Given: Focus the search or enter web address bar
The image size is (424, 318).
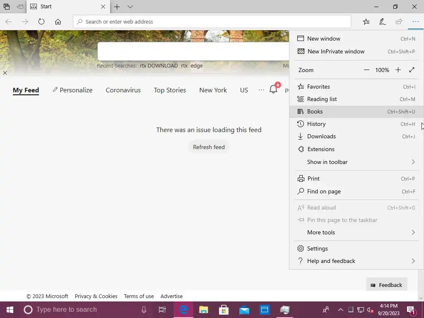Looking at the screenshot, I should [x=212, y=22].
